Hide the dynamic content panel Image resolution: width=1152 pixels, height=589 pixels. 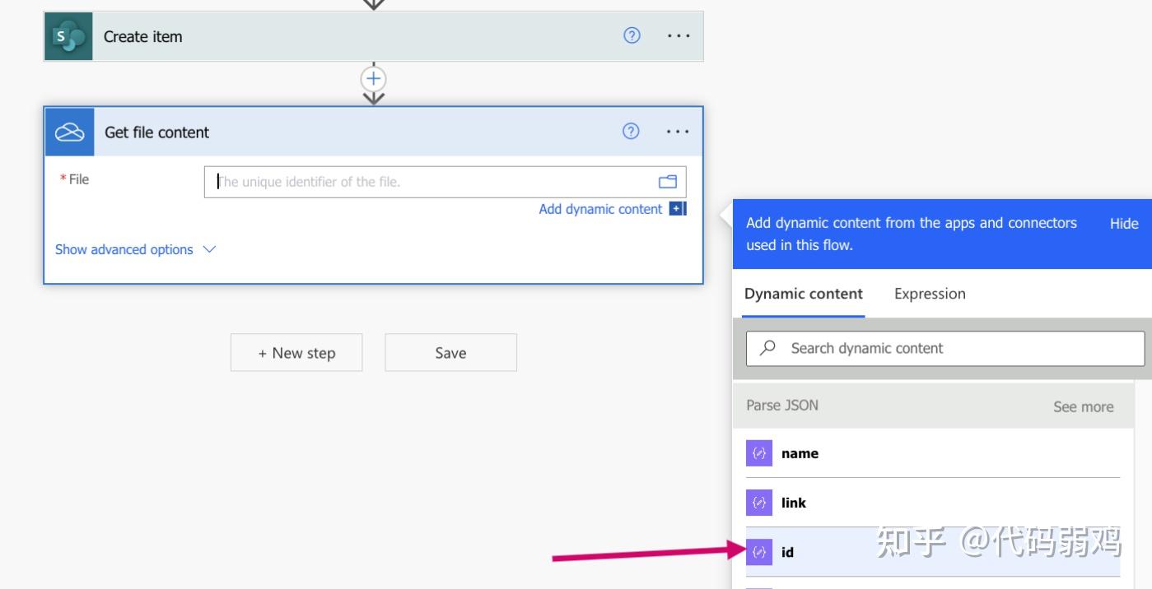point(1123,224)
